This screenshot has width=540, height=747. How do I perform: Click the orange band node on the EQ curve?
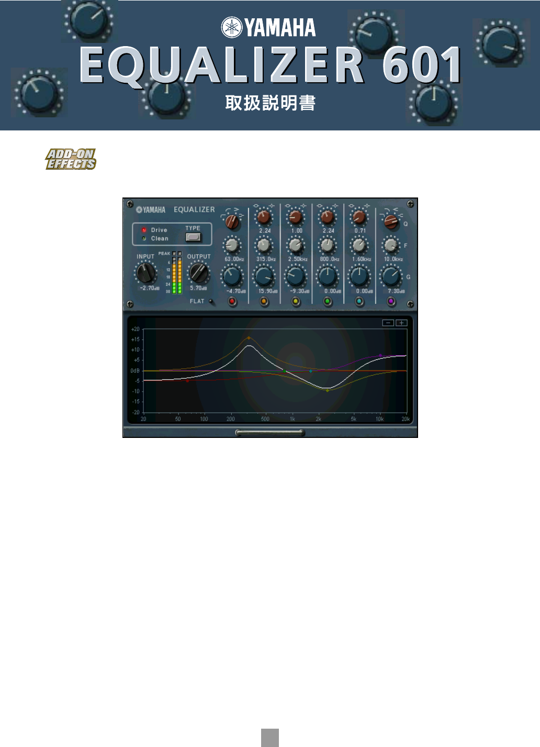[x=249, y=338]
